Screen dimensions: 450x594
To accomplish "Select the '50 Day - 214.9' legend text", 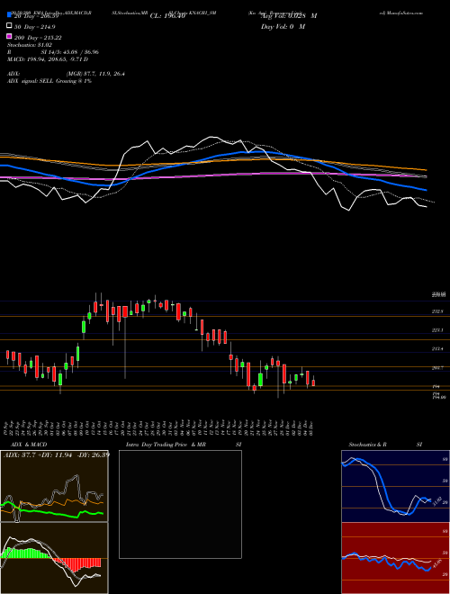I will [35, 27].
